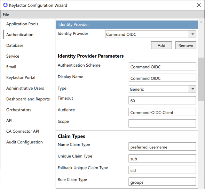Select the Command OIDC identity provider combo box

click(151, 34)
